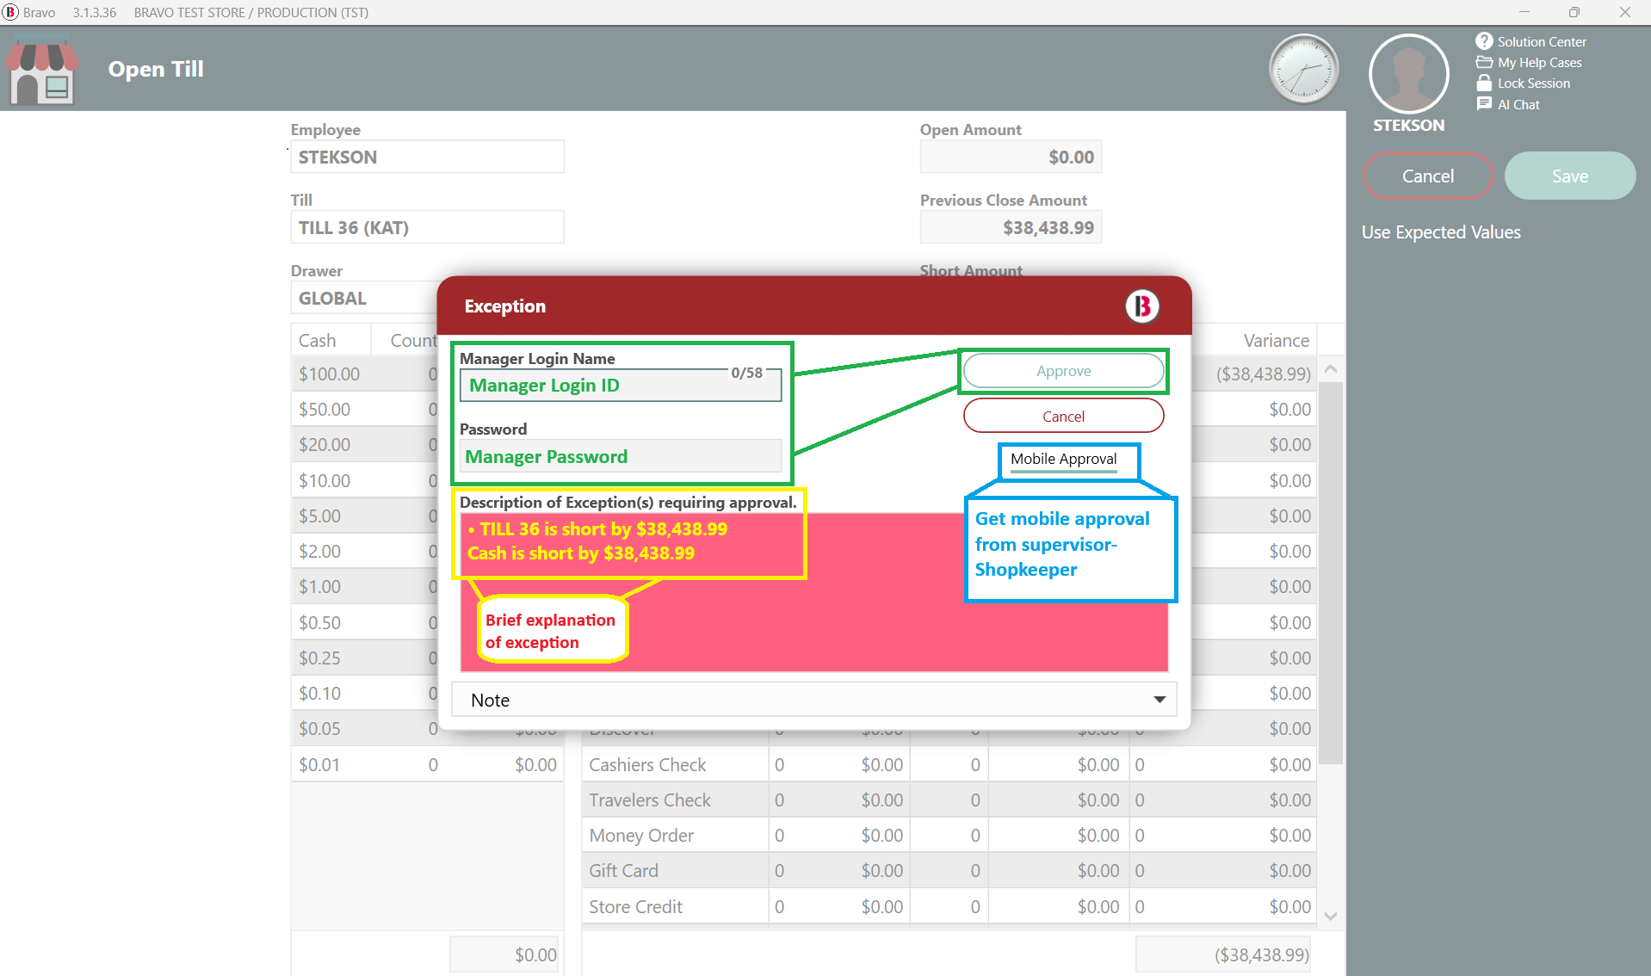Click the Save button in right panel
The height and width of the screenshot is (976, 1651).
coord(1570,176)
